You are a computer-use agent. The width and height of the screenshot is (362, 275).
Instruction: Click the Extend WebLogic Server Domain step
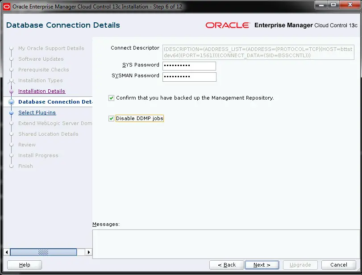coord(55,123)
